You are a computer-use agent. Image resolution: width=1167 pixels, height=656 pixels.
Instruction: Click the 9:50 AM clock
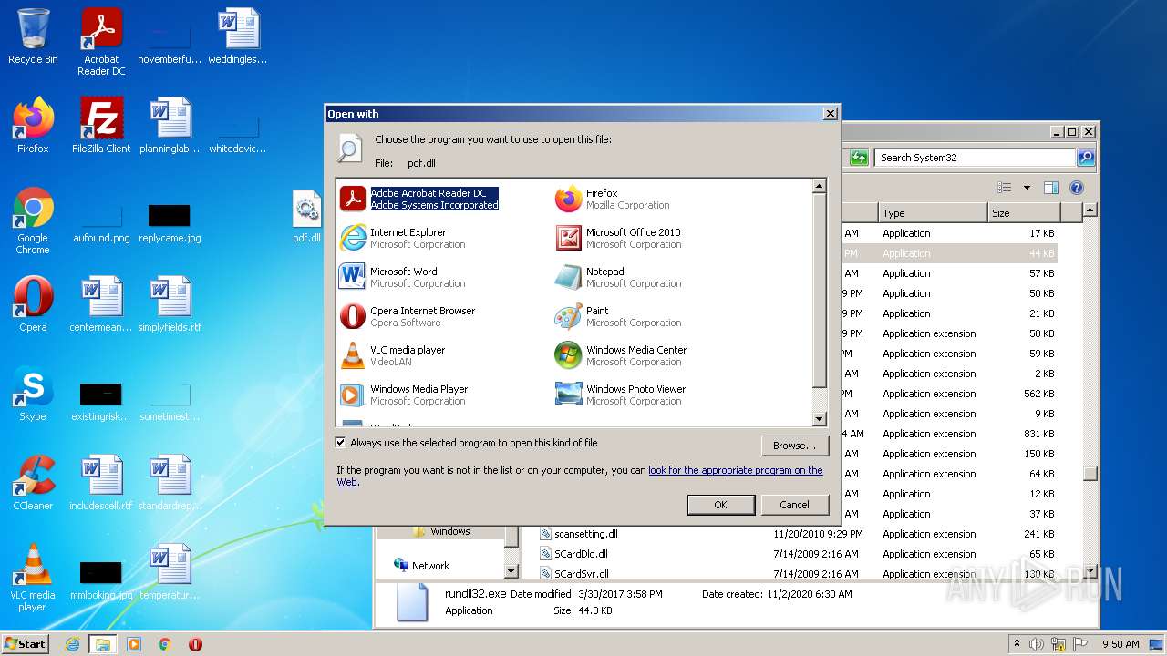(1121, 644)
